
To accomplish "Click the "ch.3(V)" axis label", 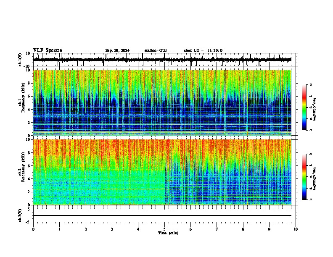I will coord(20,216).
